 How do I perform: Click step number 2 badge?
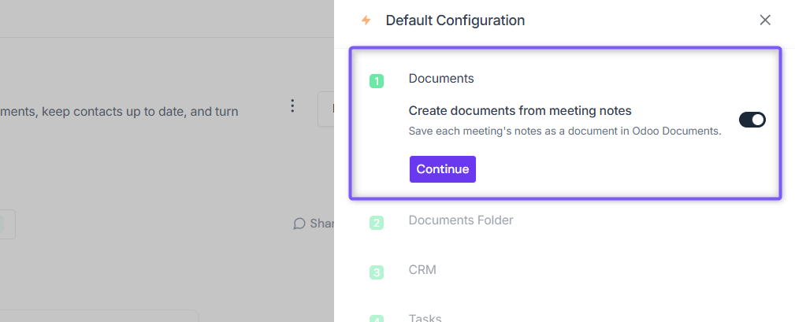tap(377, 223)
